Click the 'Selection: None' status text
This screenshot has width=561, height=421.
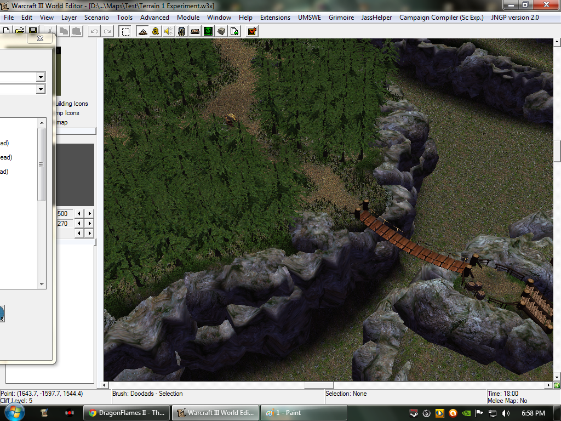(x=346, y=394)
